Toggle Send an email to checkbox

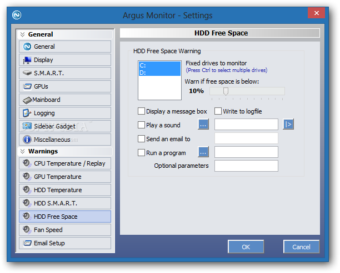click(x=141, y=139)
